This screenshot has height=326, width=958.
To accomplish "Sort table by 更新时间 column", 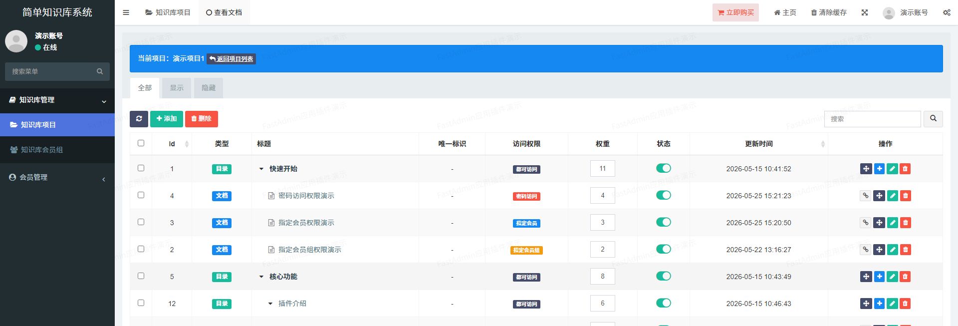I will tap(758, 144).
